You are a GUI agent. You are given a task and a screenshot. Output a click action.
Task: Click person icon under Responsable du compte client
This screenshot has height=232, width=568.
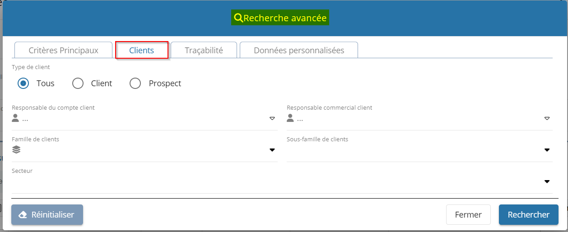(16, 118)
